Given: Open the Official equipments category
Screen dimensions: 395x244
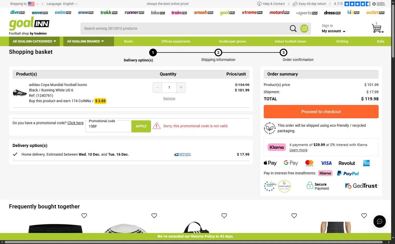Looking at the screenshot, I should 176,41.
